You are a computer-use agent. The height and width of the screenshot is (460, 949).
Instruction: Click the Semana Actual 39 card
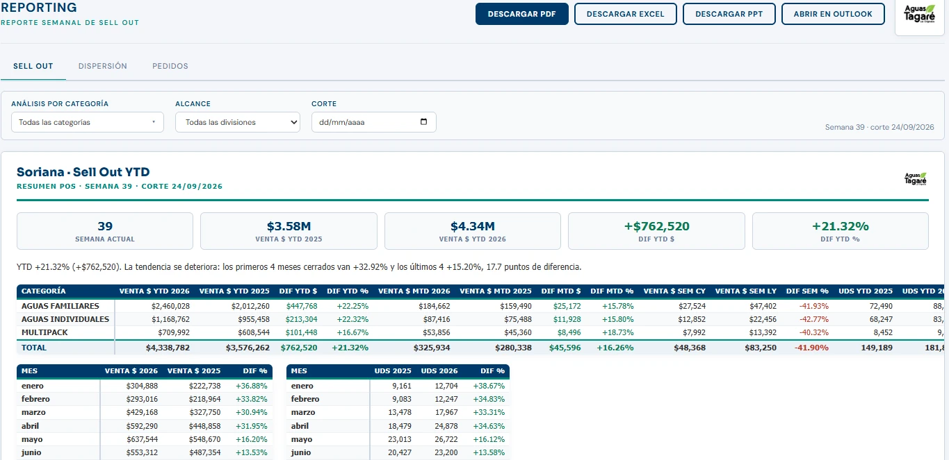[x=105, y=231]
